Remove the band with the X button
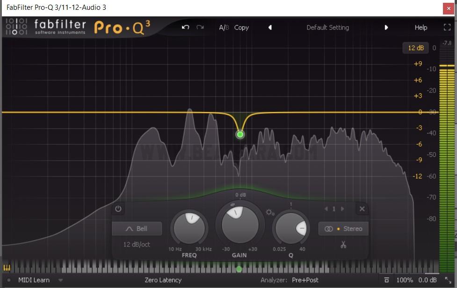This screenshot has height=288, width=457. point(362,209)
